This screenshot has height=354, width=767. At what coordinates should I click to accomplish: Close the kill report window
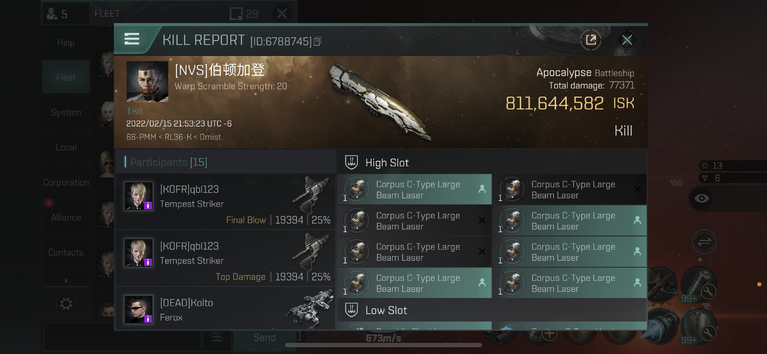click(627, 40)
